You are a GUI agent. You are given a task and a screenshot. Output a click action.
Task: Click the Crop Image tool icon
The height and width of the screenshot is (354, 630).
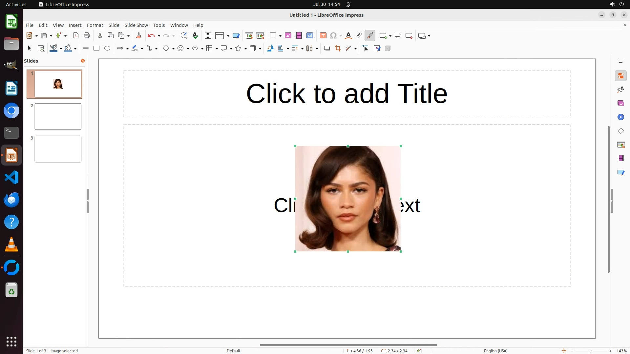pos(338,49)
